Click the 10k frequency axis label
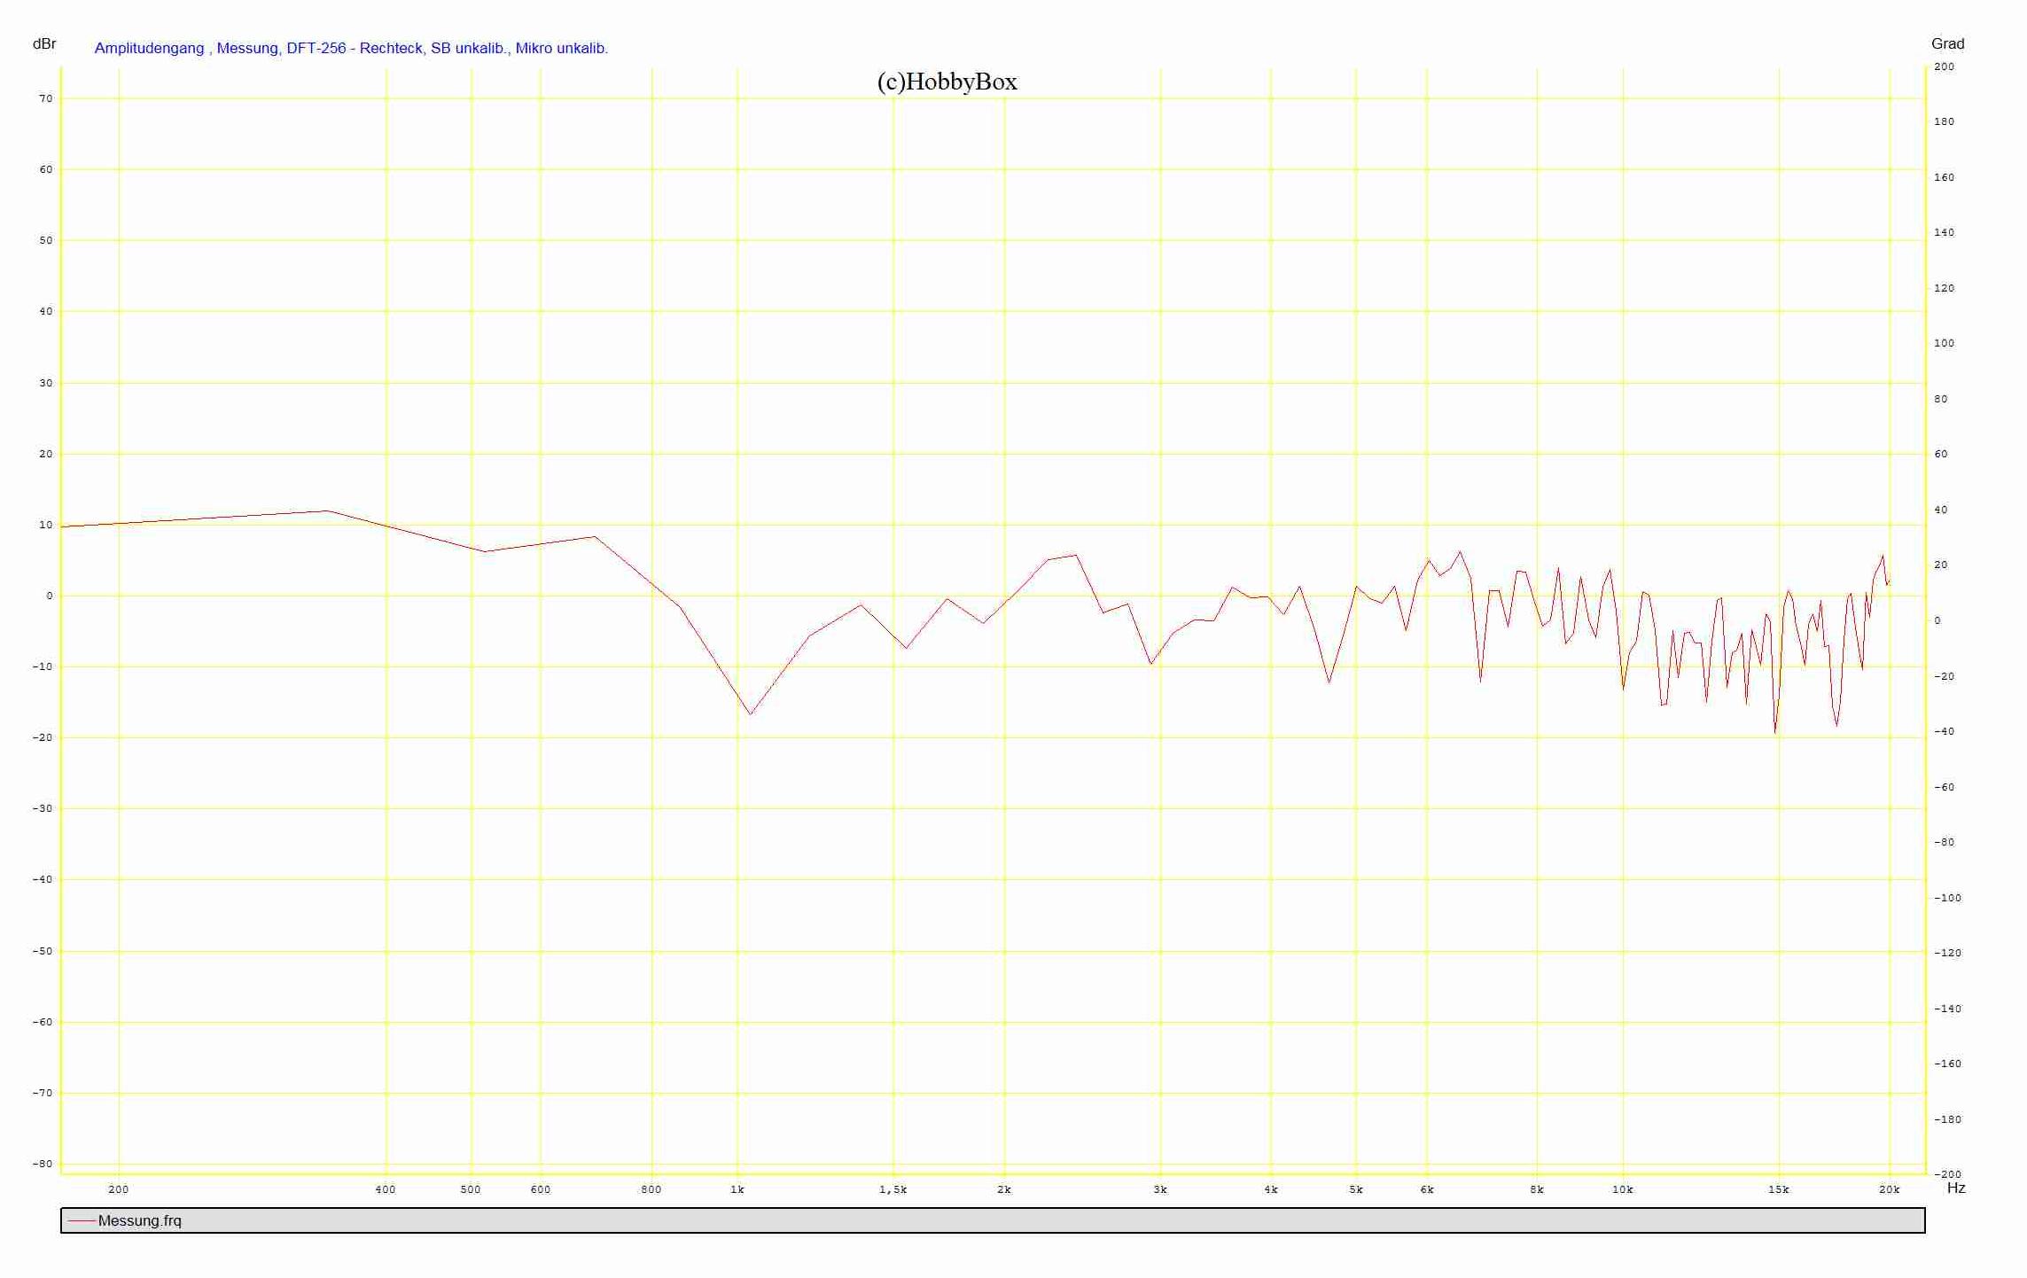Image resolution: width=2027 pixels, height=1278 pixels. tap(1623, 1189)
